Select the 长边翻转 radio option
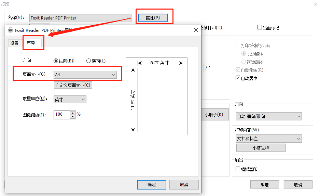The width and height of the screenshot is (320, 196). coord(244,54)
